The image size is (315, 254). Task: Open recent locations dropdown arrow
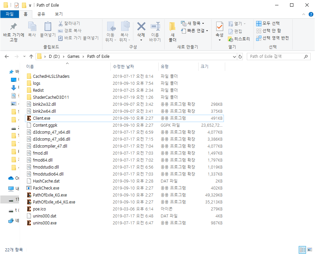pyautogui.click(x=24, y=57)
